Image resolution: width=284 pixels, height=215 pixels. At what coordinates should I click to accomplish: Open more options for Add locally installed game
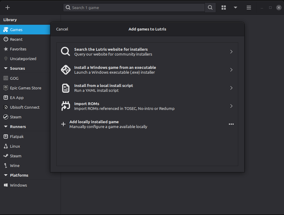(x=231, y=124)
